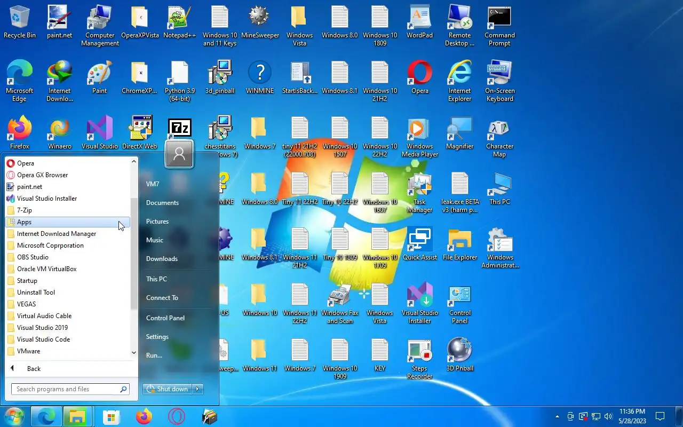683x427 pixels.
Task: Open the Control Panel desktop shortcut
Action: coord(459,303)
